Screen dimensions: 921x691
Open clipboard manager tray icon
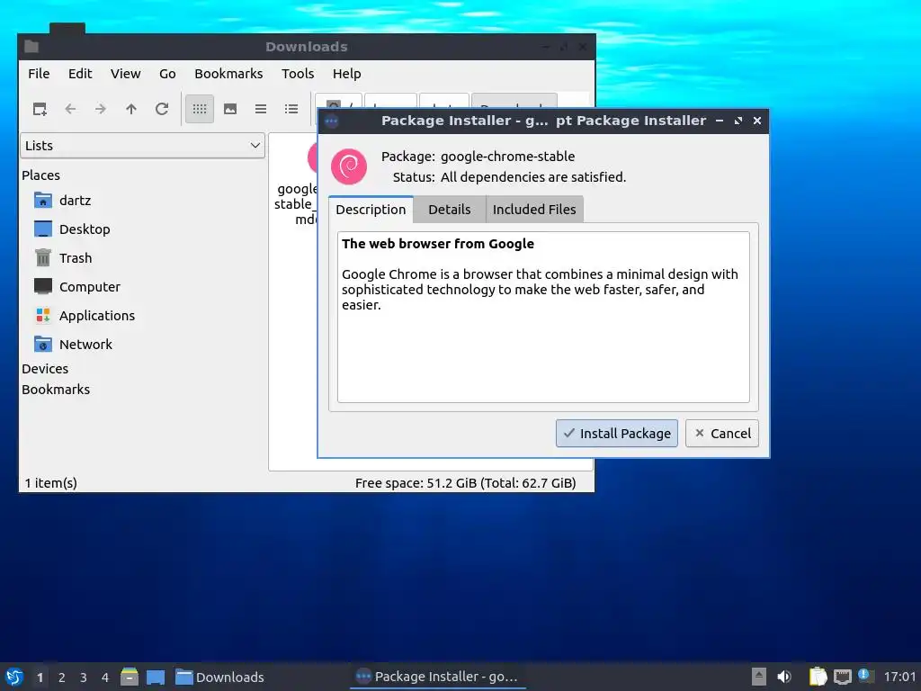click(x=818, y=677)
